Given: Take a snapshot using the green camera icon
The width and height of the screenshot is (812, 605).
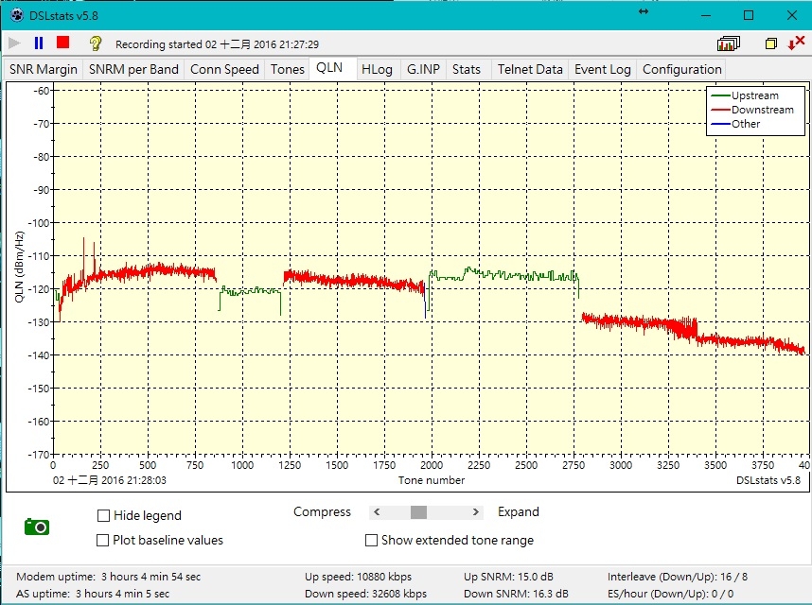Looking at the screenshot, I should pyautogui.click(x=37, y=527).
